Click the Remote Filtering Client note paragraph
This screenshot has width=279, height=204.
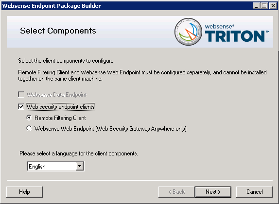point(142,76)
